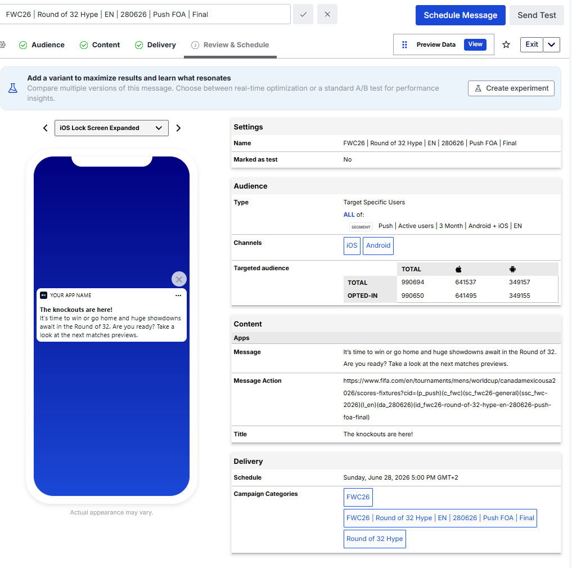Click the message name input field
The width and height of the screenshot is (572, 568).
point(145,14)
